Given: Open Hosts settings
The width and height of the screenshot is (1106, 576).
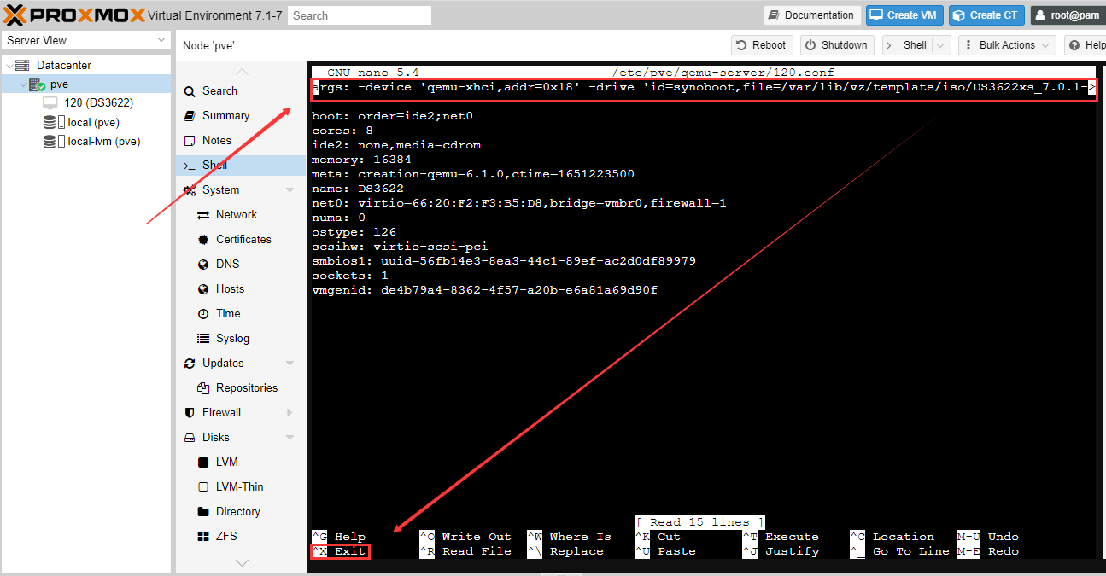Looking at the screenshot, I should coord(230,288).
